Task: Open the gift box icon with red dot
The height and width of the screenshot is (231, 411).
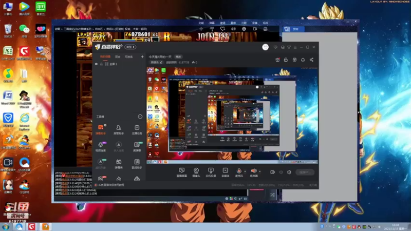Action: point(277,60)
